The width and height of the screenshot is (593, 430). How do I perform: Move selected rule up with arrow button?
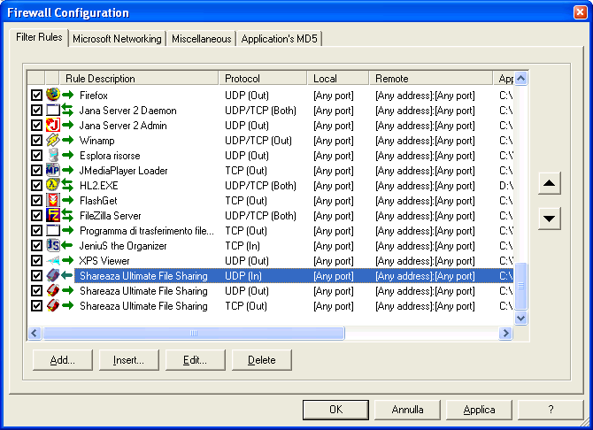549,183
